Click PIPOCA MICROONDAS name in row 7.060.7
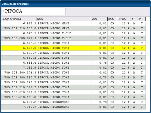This screenshot has height=113, width=151. pyautogui.click(x=53, y=107)
